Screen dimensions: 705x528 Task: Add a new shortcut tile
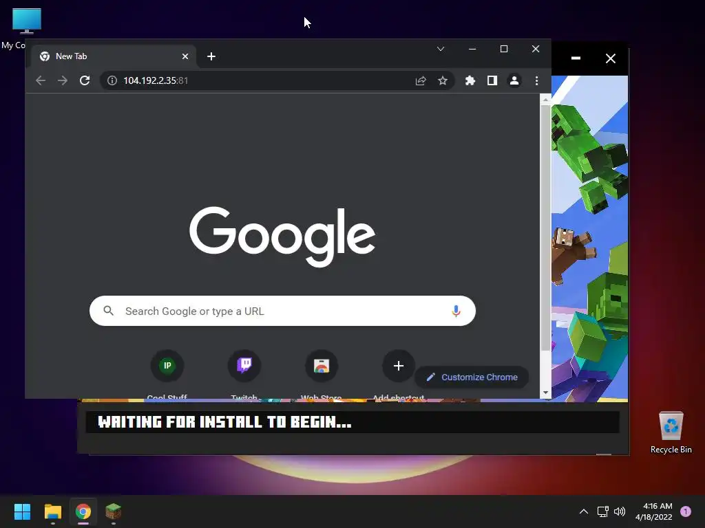(399, 366)
